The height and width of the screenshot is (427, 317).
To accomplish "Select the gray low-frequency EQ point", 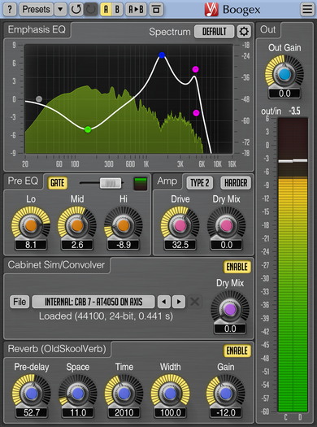I will (x=39, y=99).
